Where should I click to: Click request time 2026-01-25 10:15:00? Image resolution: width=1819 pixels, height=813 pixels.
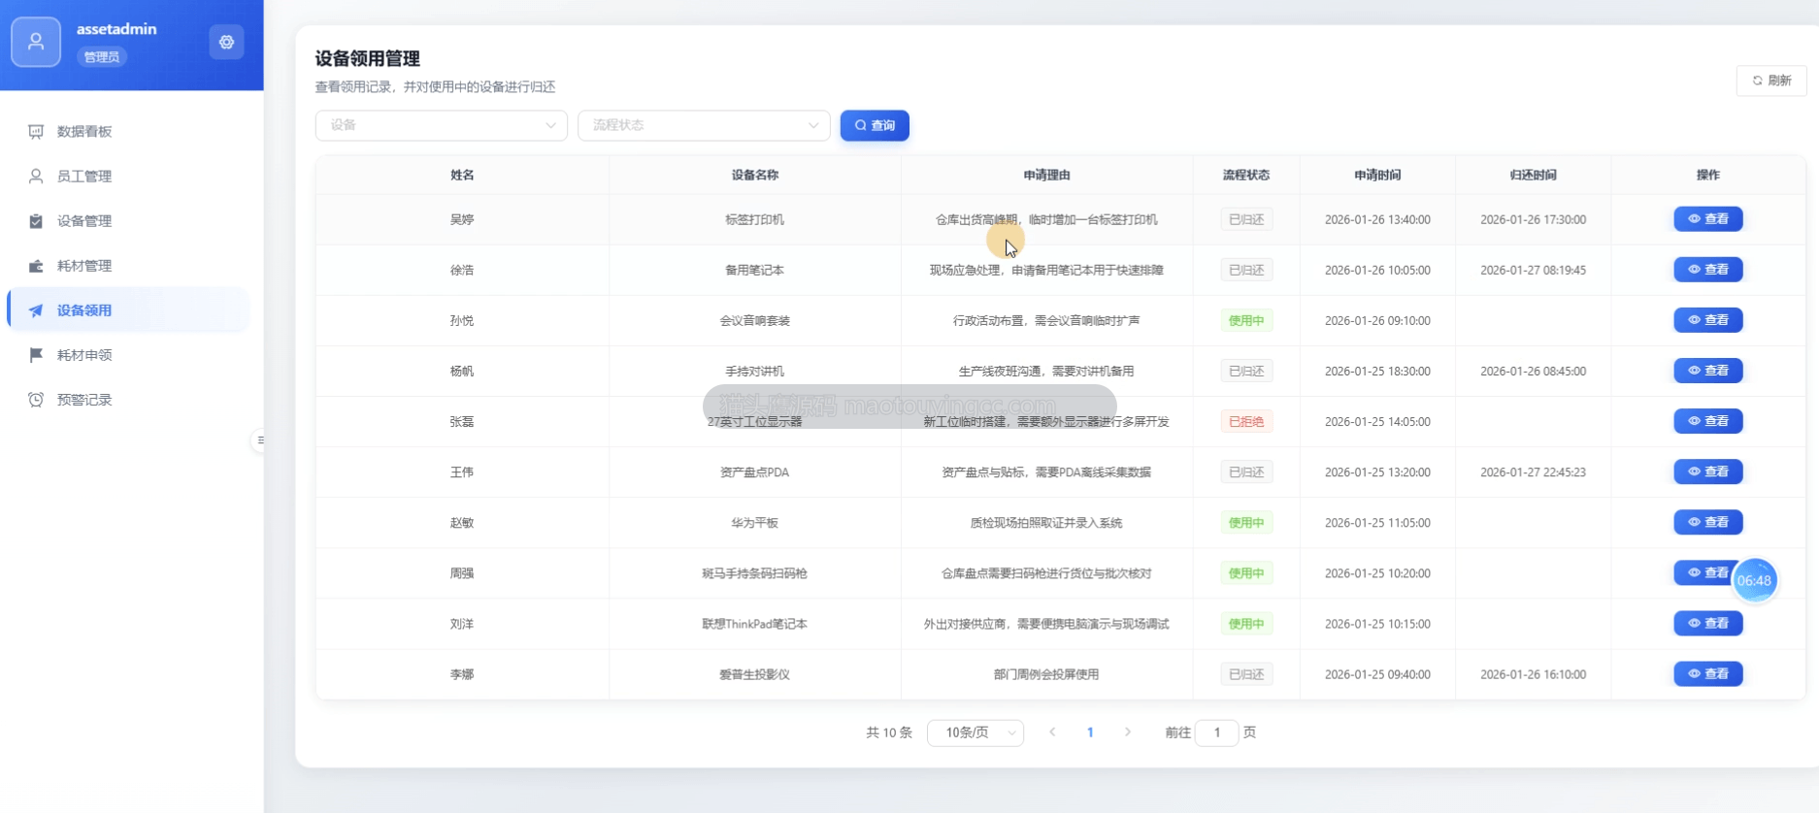pos(1377,624)
